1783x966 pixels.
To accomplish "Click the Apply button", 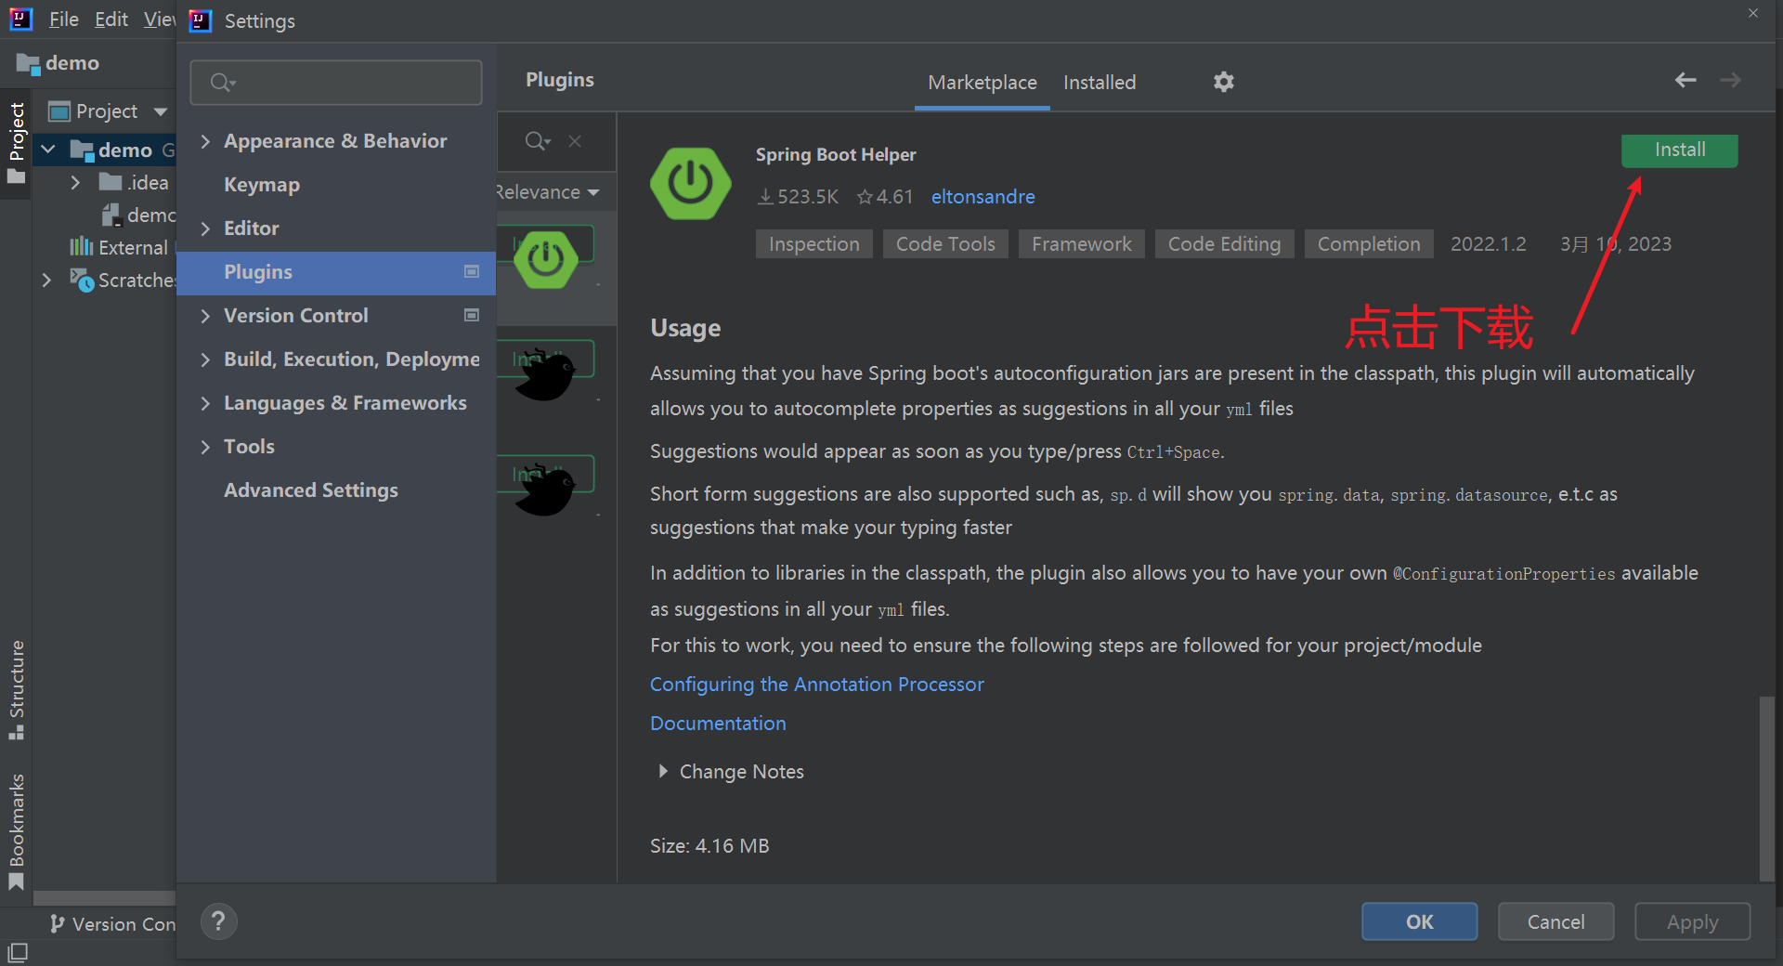I will [x=1692, y=921].
